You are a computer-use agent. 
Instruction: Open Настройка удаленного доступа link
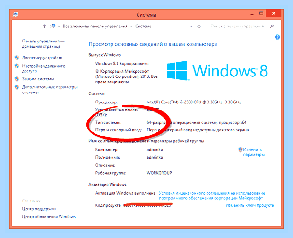tap(43, 68)
